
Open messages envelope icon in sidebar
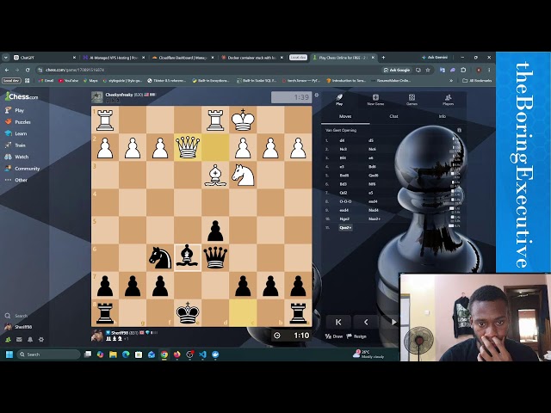pos(19,339)
